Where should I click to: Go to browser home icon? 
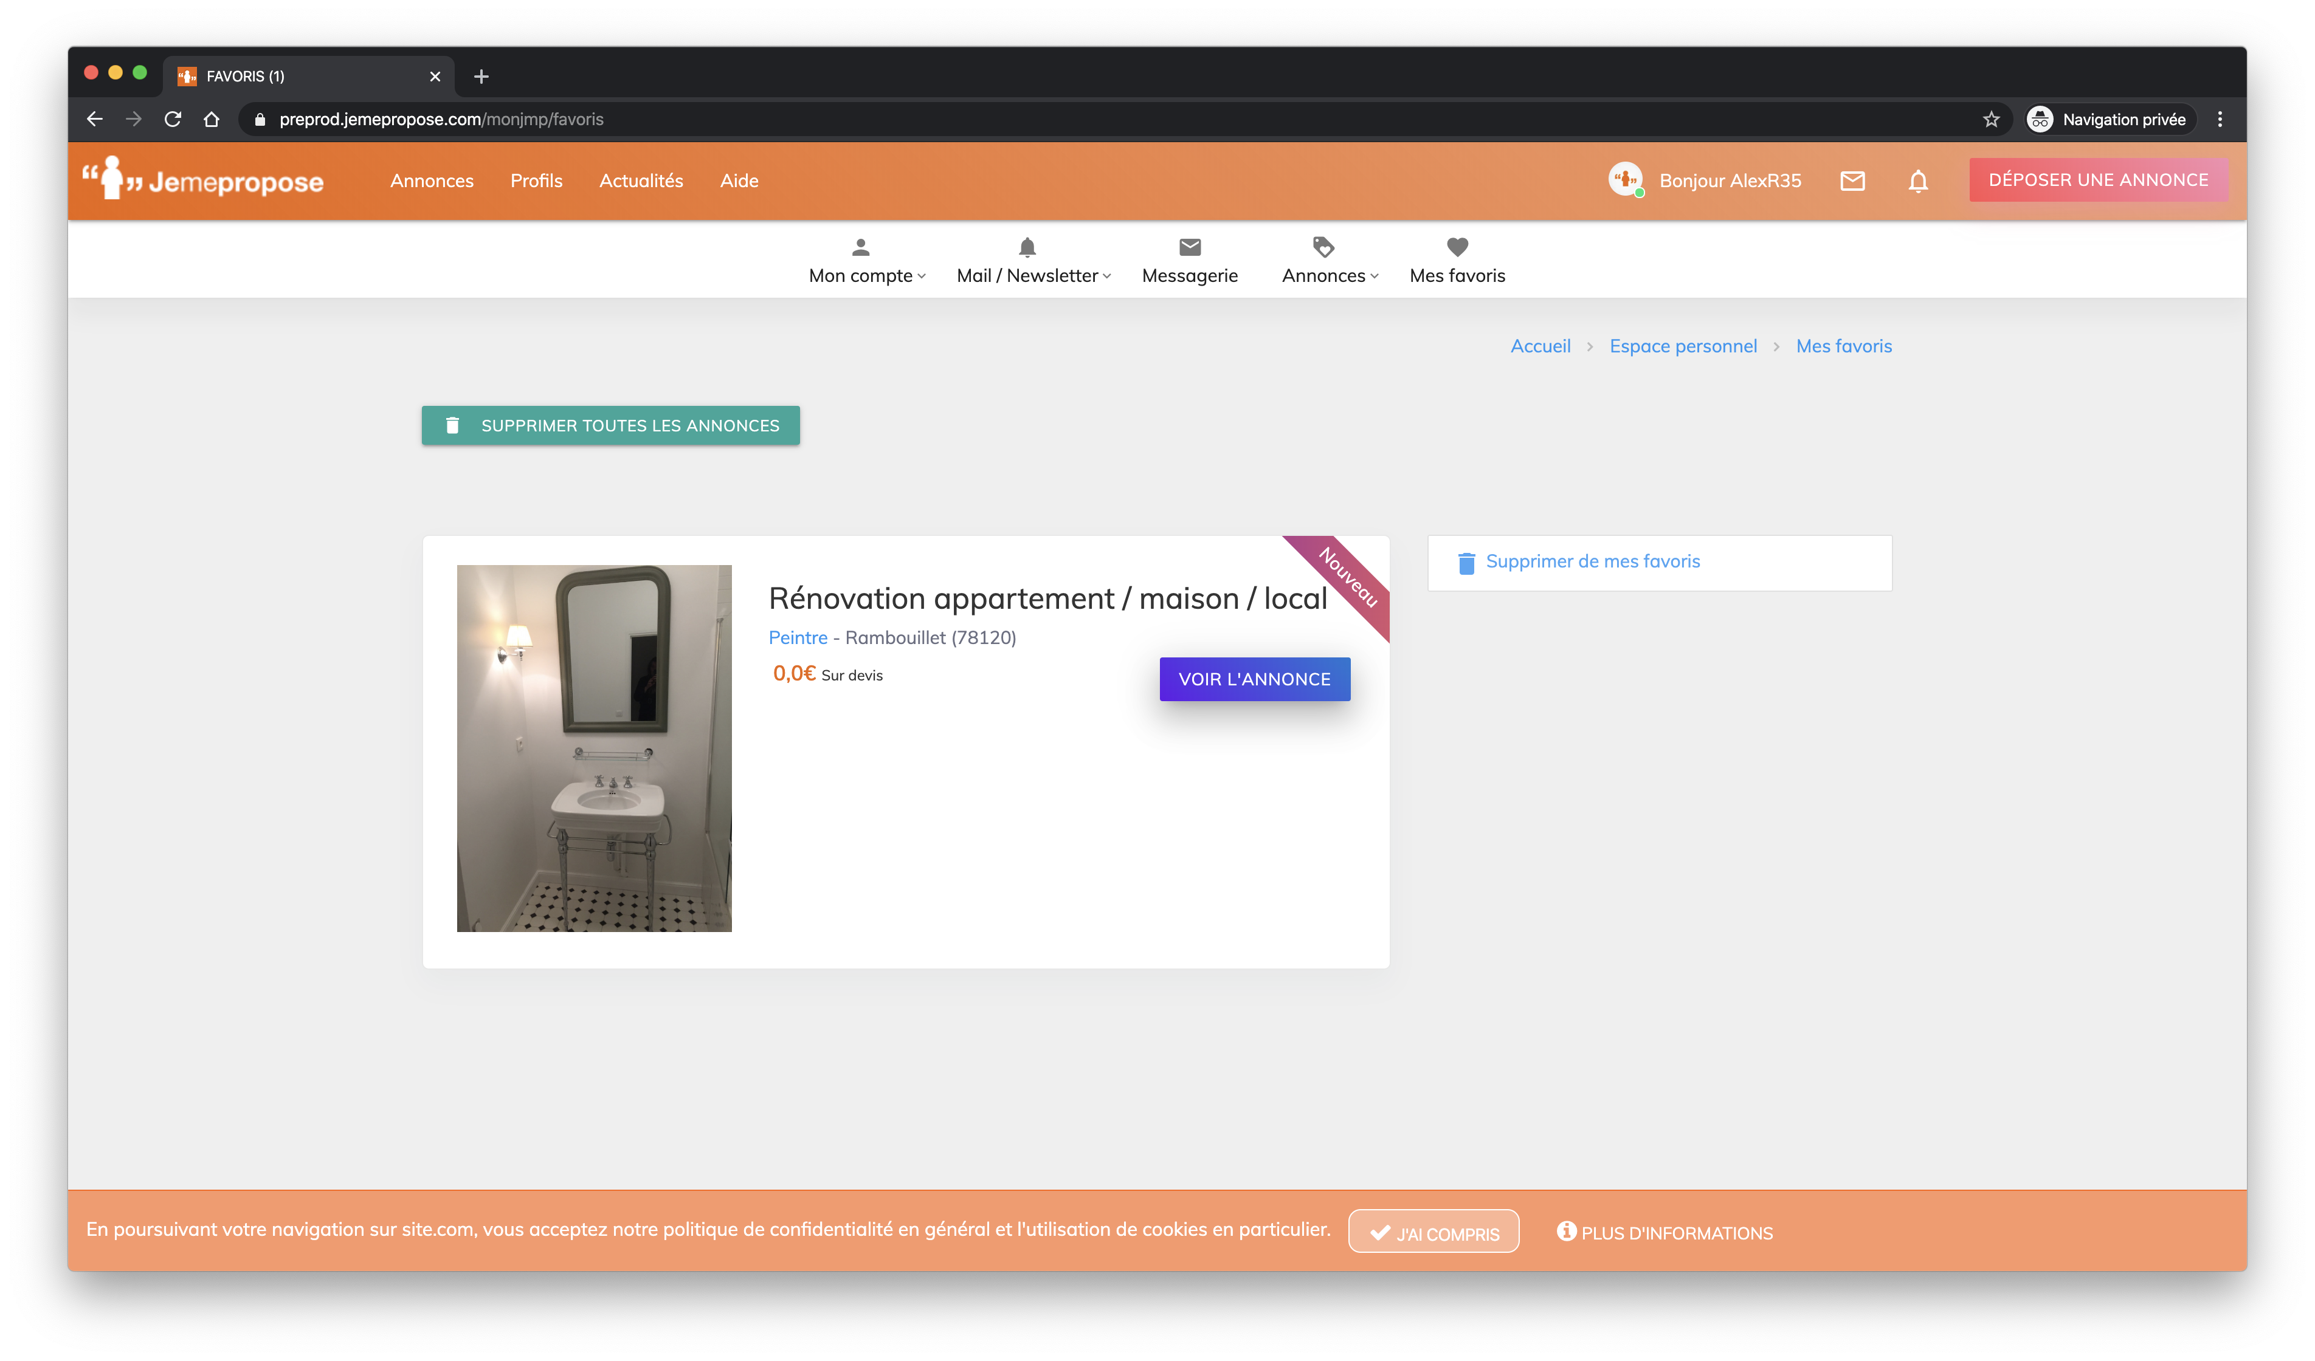click(x=212, y=119)
